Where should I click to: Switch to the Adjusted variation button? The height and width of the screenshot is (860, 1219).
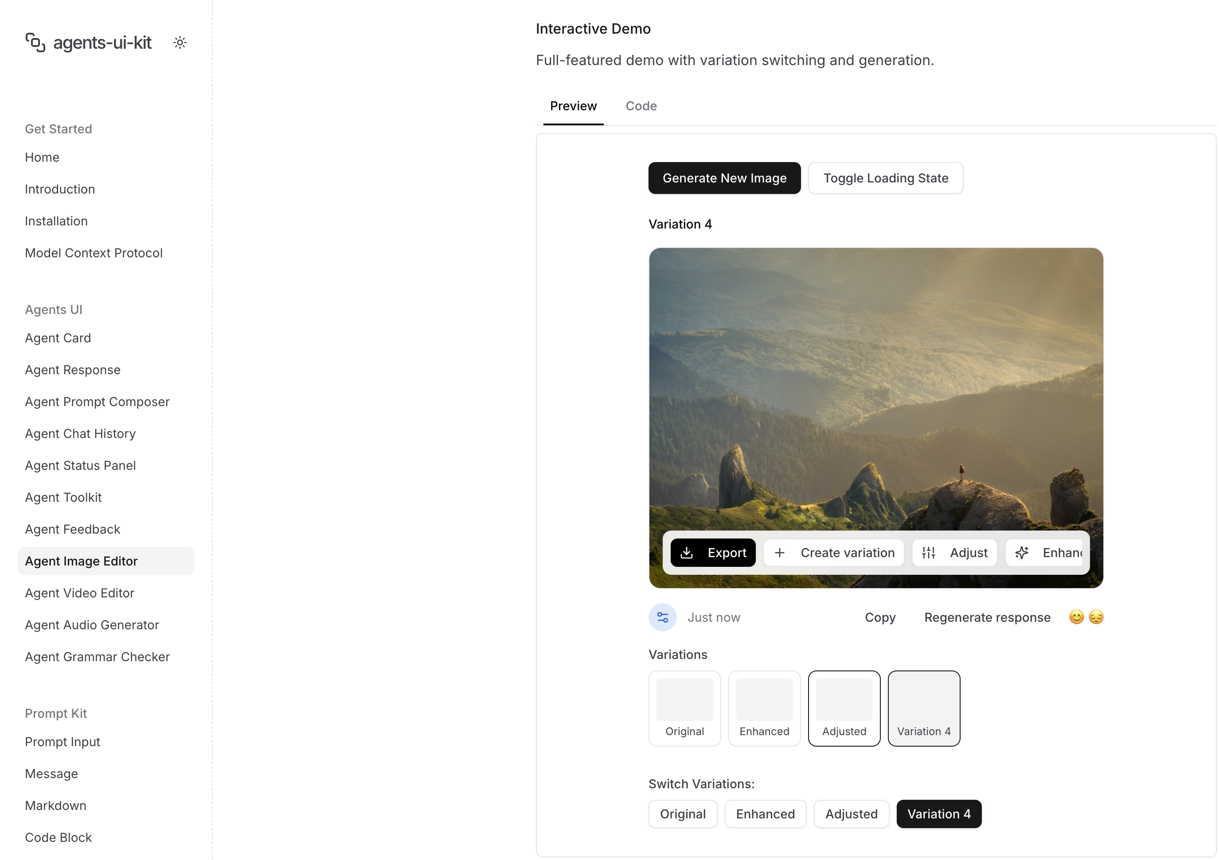point(851,814)
